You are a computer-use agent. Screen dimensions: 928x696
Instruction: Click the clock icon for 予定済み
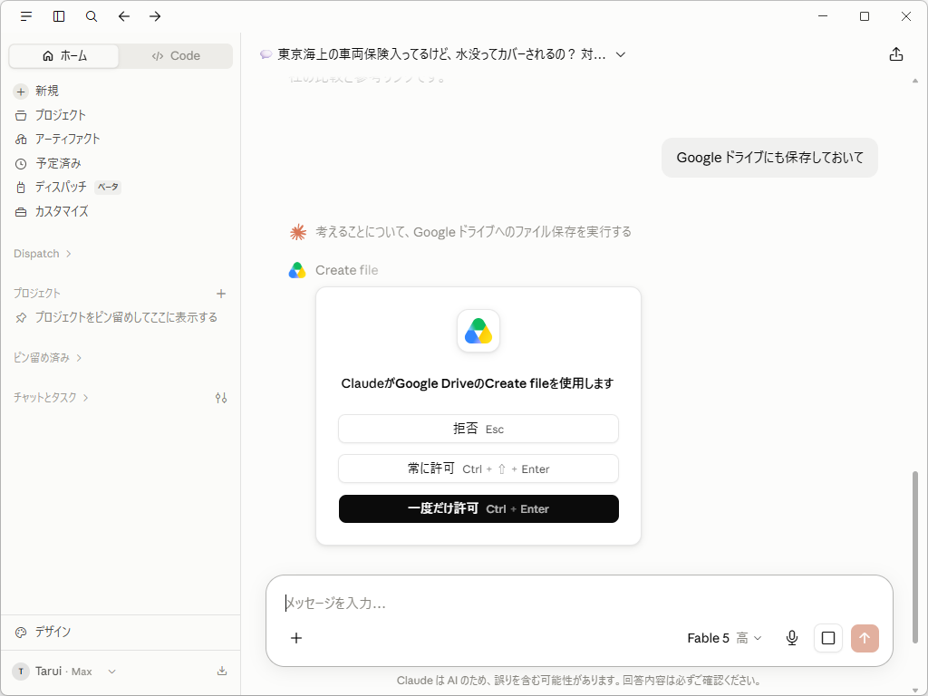coord(21,164)
